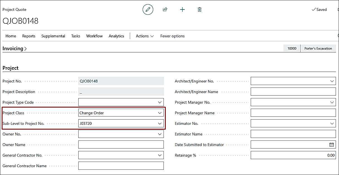The width and height of the screenshot is (339, 175).
Task: Click the Retainage % field
Action: [x=293, y=155]
